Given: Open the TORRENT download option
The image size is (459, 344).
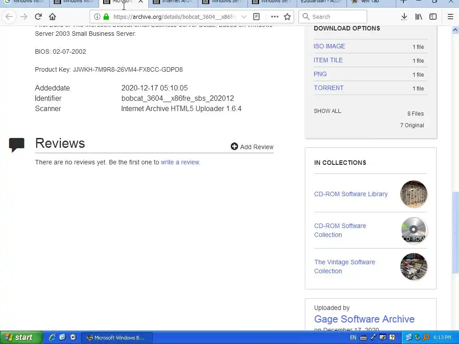Looking at the screenshot, I should click(329, 88).
